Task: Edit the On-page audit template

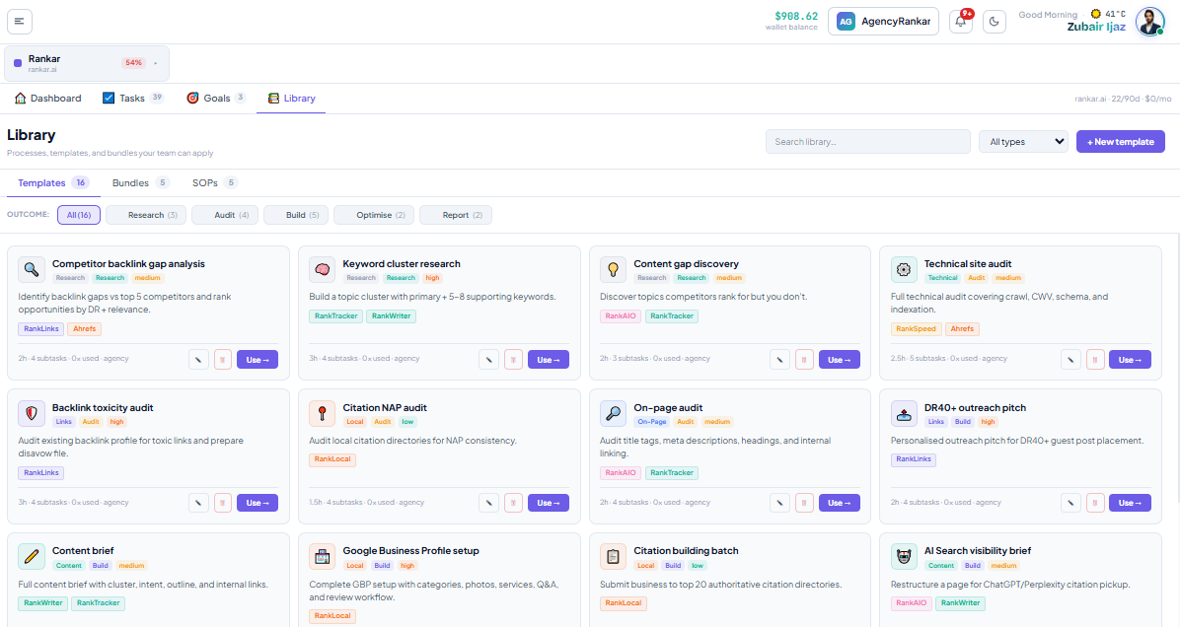Action: [779, 503]
